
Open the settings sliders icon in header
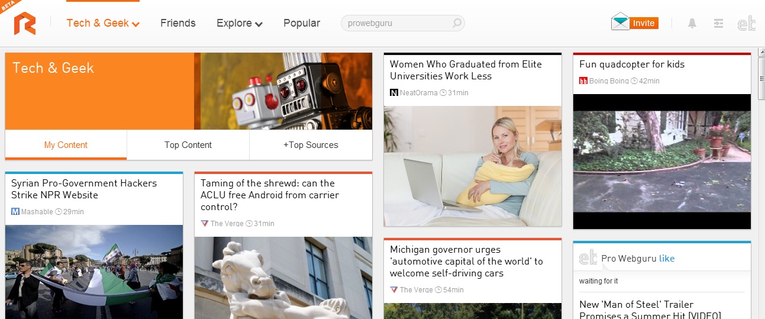point(718,24)
